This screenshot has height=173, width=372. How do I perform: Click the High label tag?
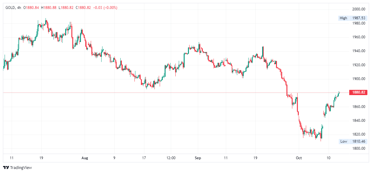coord(343,18)
